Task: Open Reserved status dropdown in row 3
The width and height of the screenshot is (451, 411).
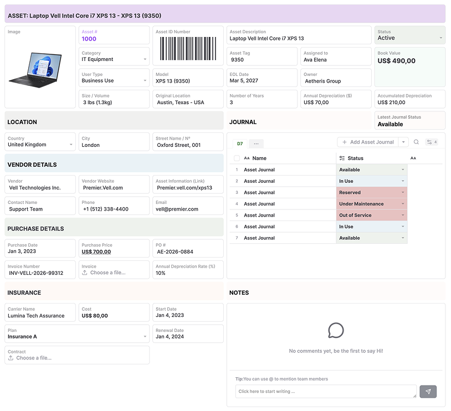Action: coord(372,192)
